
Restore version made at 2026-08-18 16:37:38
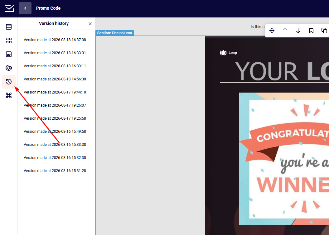pos(55,40)
